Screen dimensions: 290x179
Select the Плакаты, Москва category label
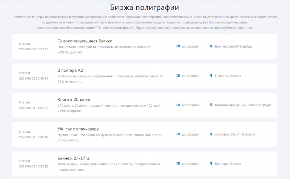(x=228, y=76)
